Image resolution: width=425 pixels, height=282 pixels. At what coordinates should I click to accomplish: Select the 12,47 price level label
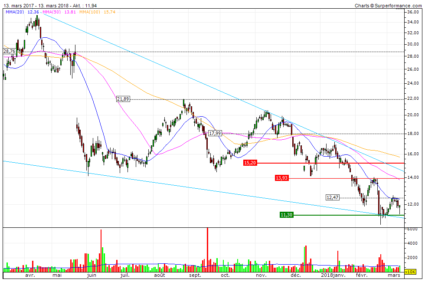pyautogui.click(x=332, y=197)
